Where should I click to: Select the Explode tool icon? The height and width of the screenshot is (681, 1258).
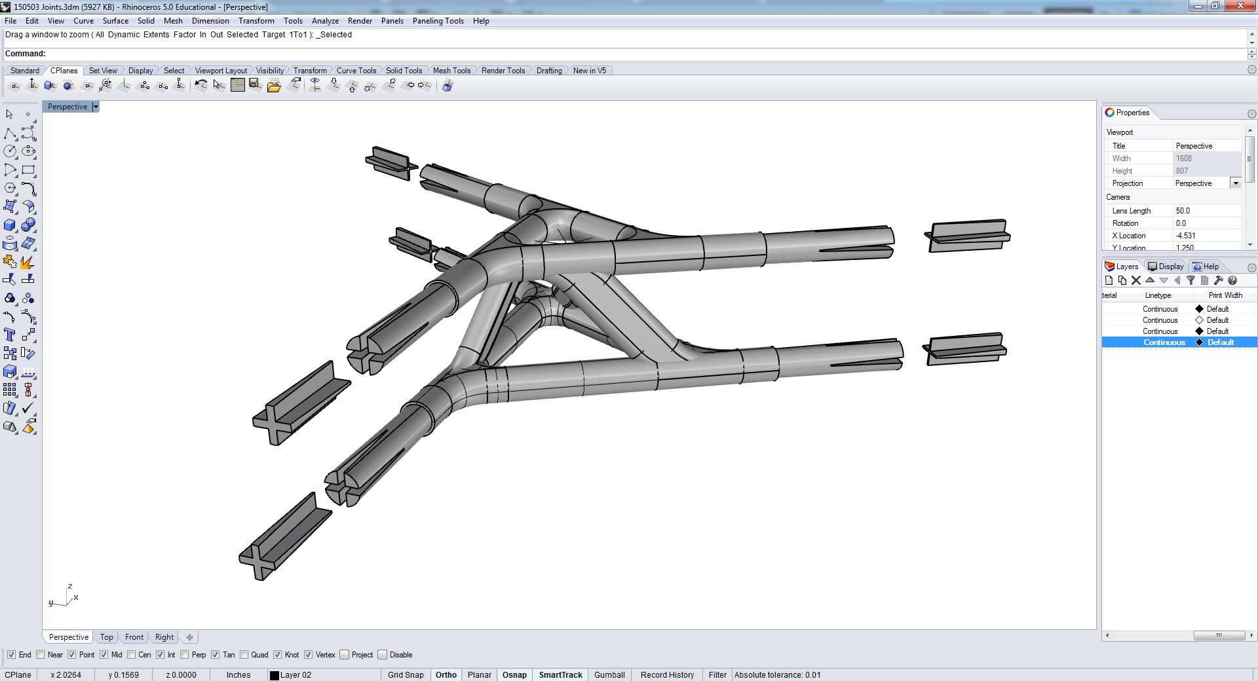tap(28, 262)
